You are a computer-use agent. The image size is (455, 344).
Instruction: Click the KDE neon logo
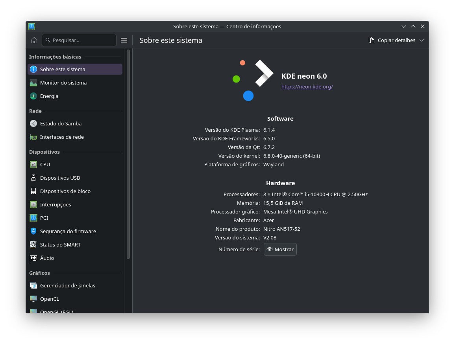(253, 80)
